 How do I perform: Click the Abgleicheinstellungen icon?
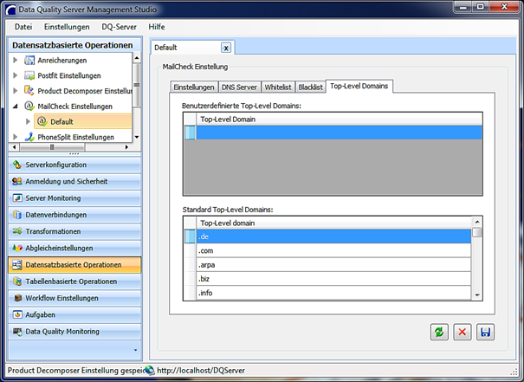[x=17, y=248]
